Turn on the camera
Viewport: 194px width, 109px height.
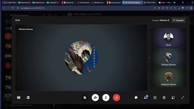tap(95, 97)
